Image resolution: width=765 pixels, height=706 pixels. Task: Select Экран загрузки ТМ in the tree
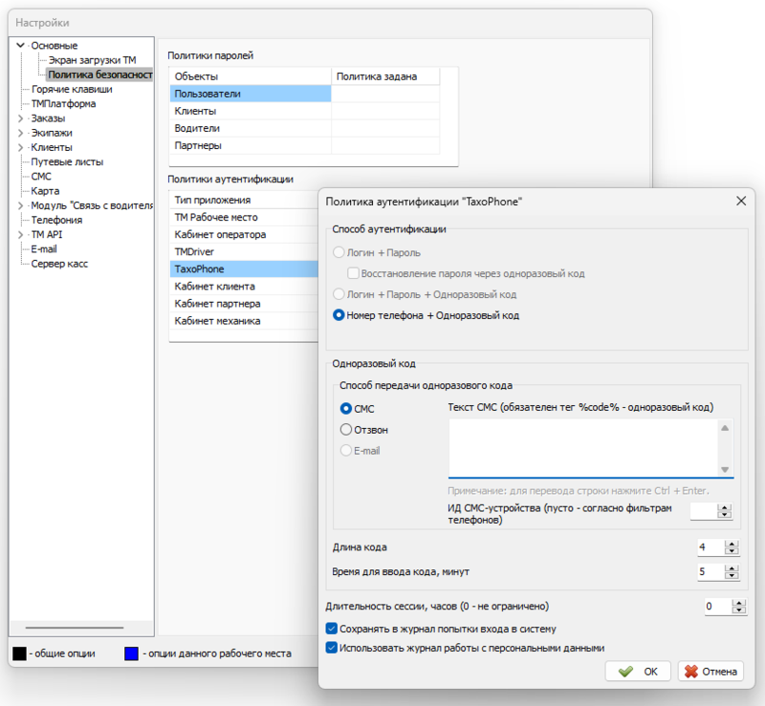click(92, 60)
